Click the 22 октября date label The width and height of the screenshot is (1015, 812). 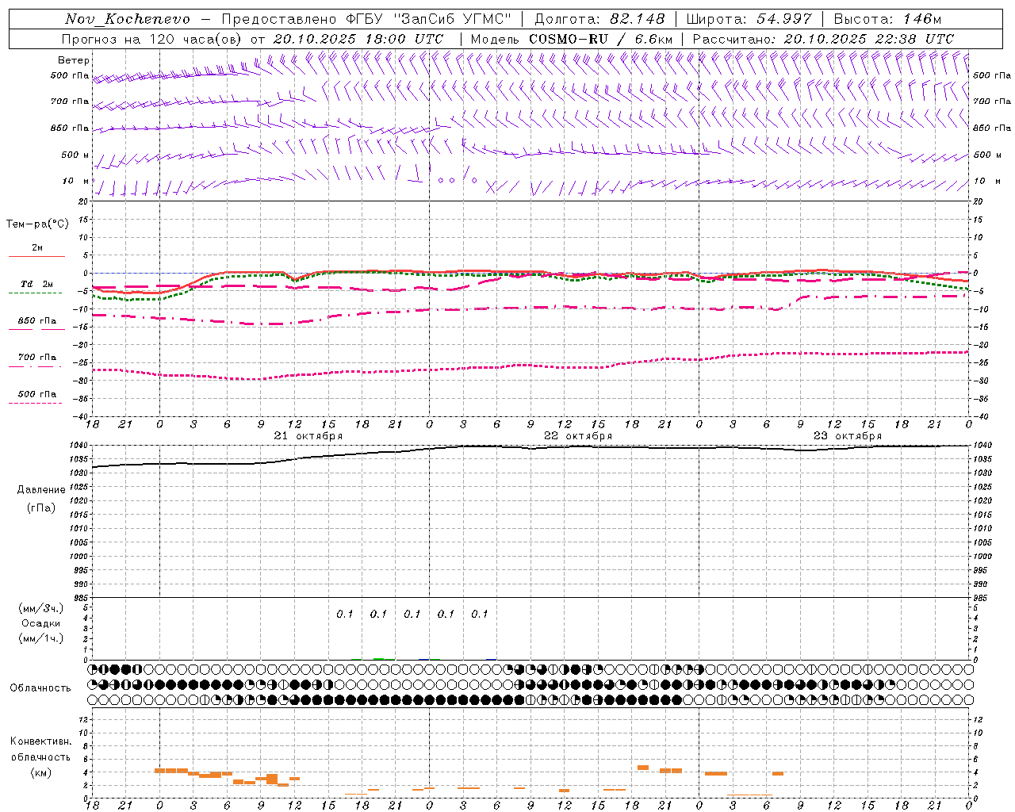(x=578, y=436)
